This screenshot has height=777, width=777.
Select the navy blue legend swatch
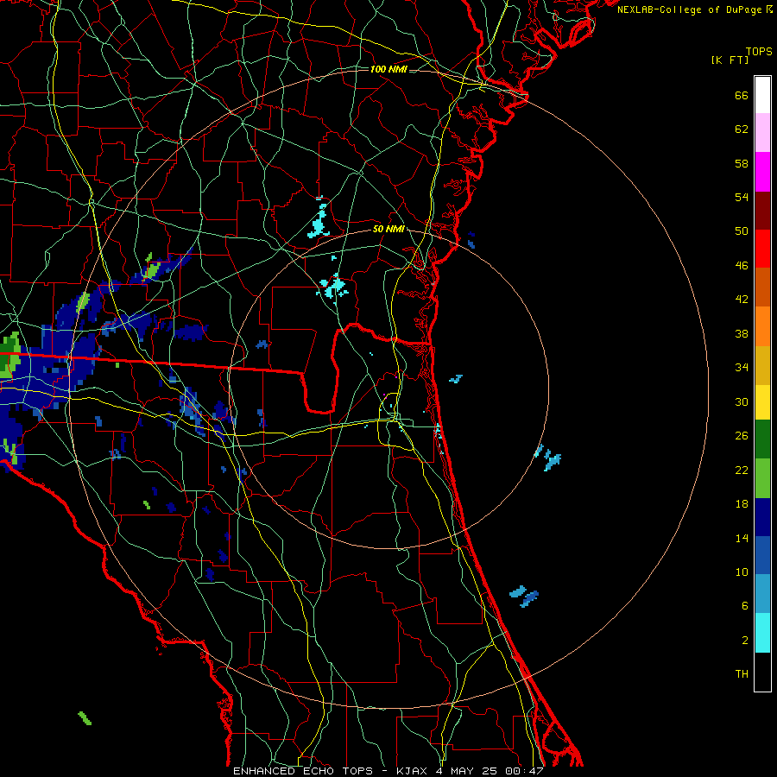pyautogui.click(x=762, y=517)
